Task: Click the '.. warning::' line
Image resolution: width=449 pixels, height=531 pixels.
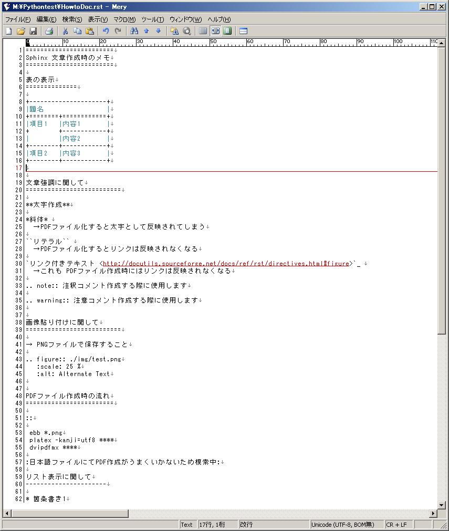Action: 112,300
